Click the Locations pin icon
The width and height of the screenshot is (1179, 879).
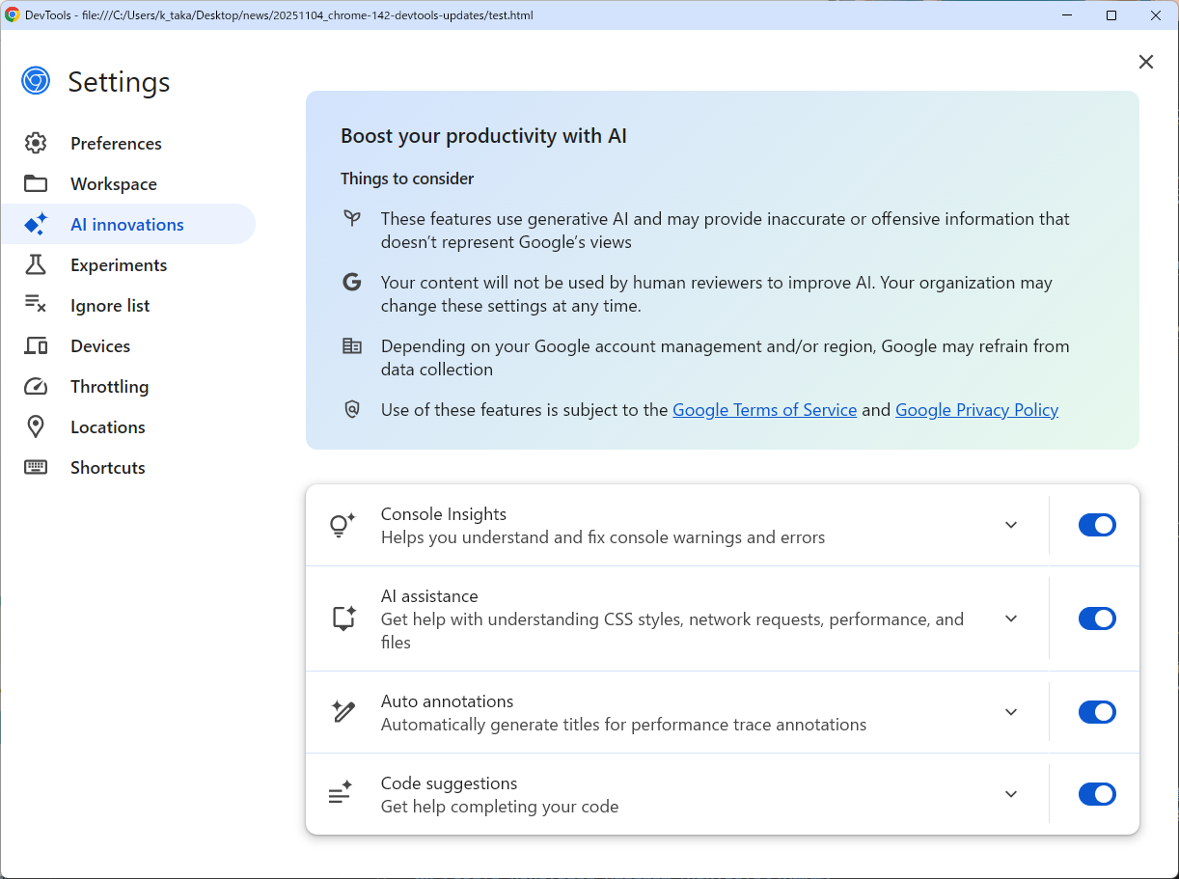[36, 427]
